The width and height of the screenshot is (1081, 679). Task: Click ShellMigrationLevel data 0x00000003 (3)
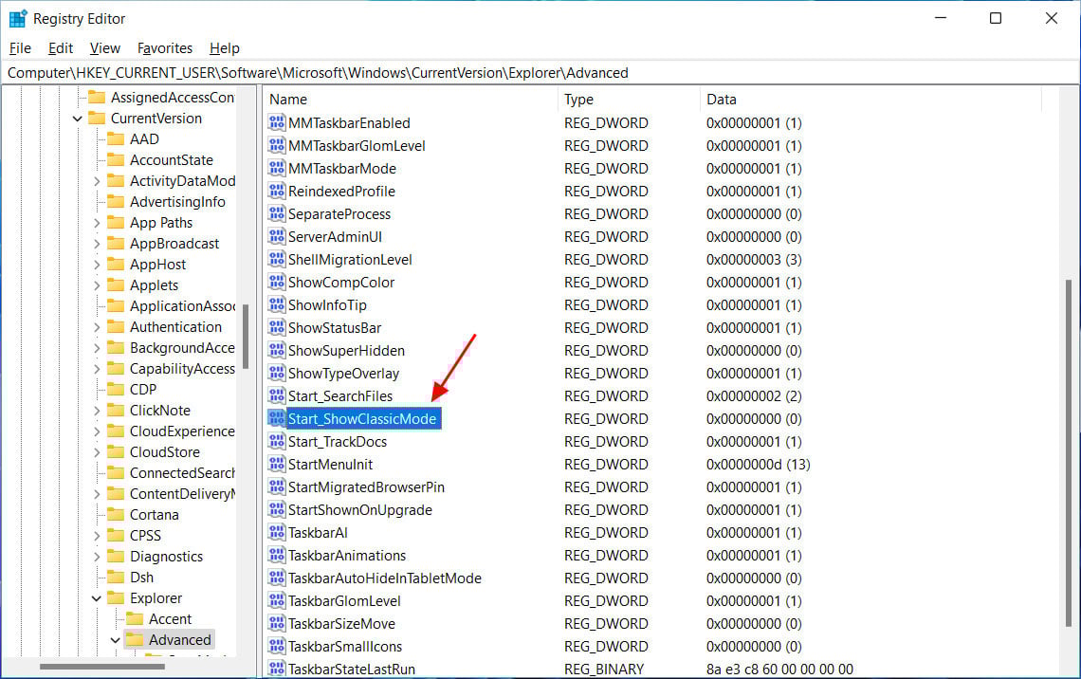(754, 259)
